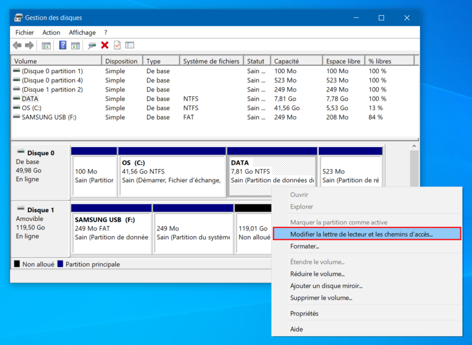Click the 13 % free cell
Image resolution: width=472 pixels, height=345 pixels.
coord(376,108)
